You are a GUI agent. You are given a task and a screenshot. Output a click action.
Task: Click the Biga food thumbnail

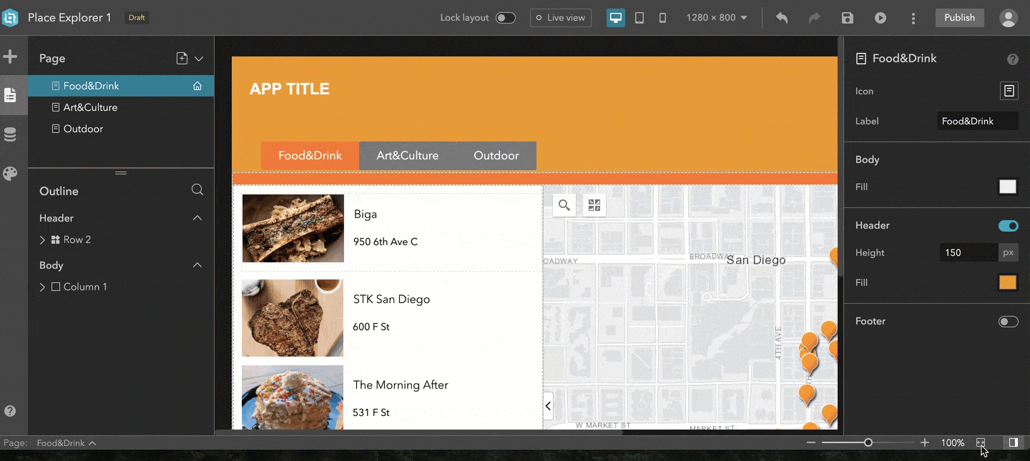pos(293,229)
